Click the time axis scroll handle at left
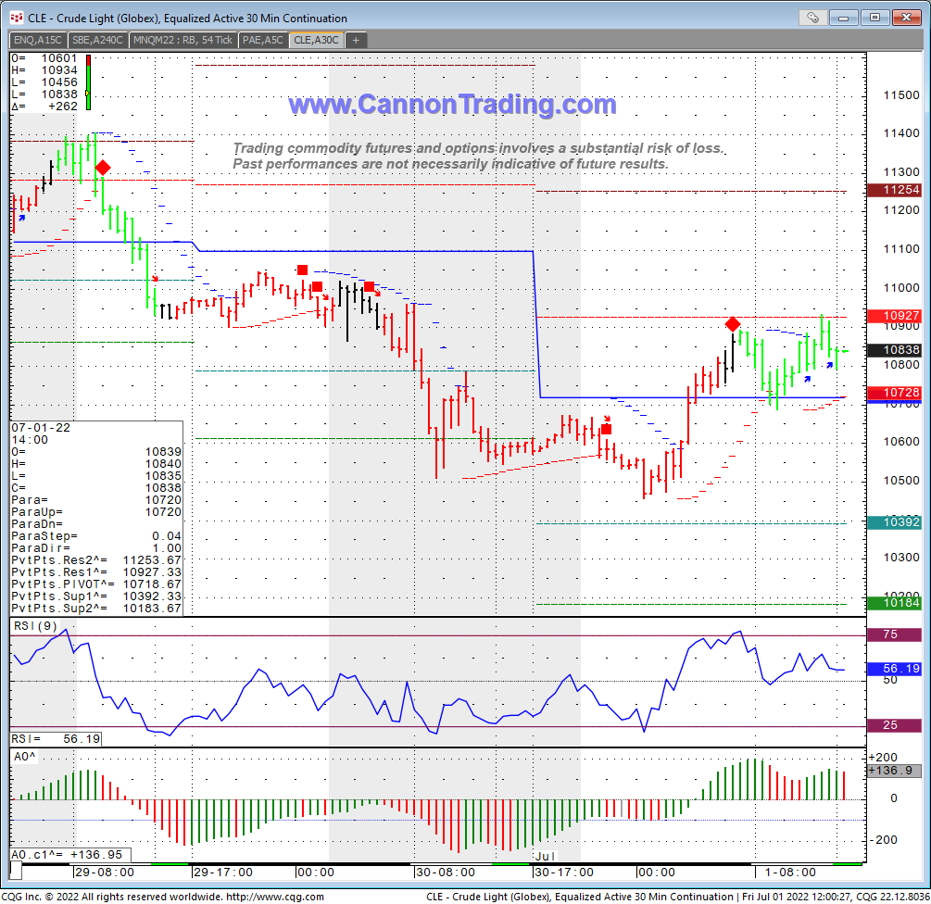 [16, 872]
